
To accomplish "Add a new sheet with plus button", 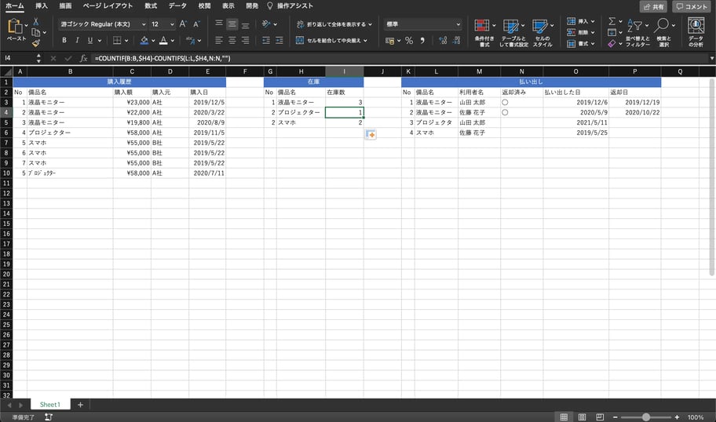I will pos(80,405).
